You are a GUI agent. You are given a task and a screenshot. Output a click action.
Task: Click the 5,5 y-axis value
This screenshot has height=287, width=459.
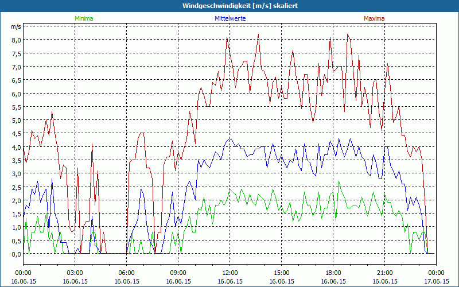click(x=17, y=107)
